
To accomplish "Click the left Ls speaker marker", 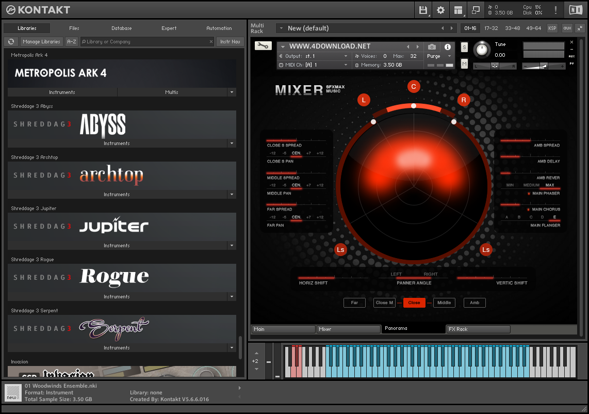I will pyautogui.click(x=341, y=250).
